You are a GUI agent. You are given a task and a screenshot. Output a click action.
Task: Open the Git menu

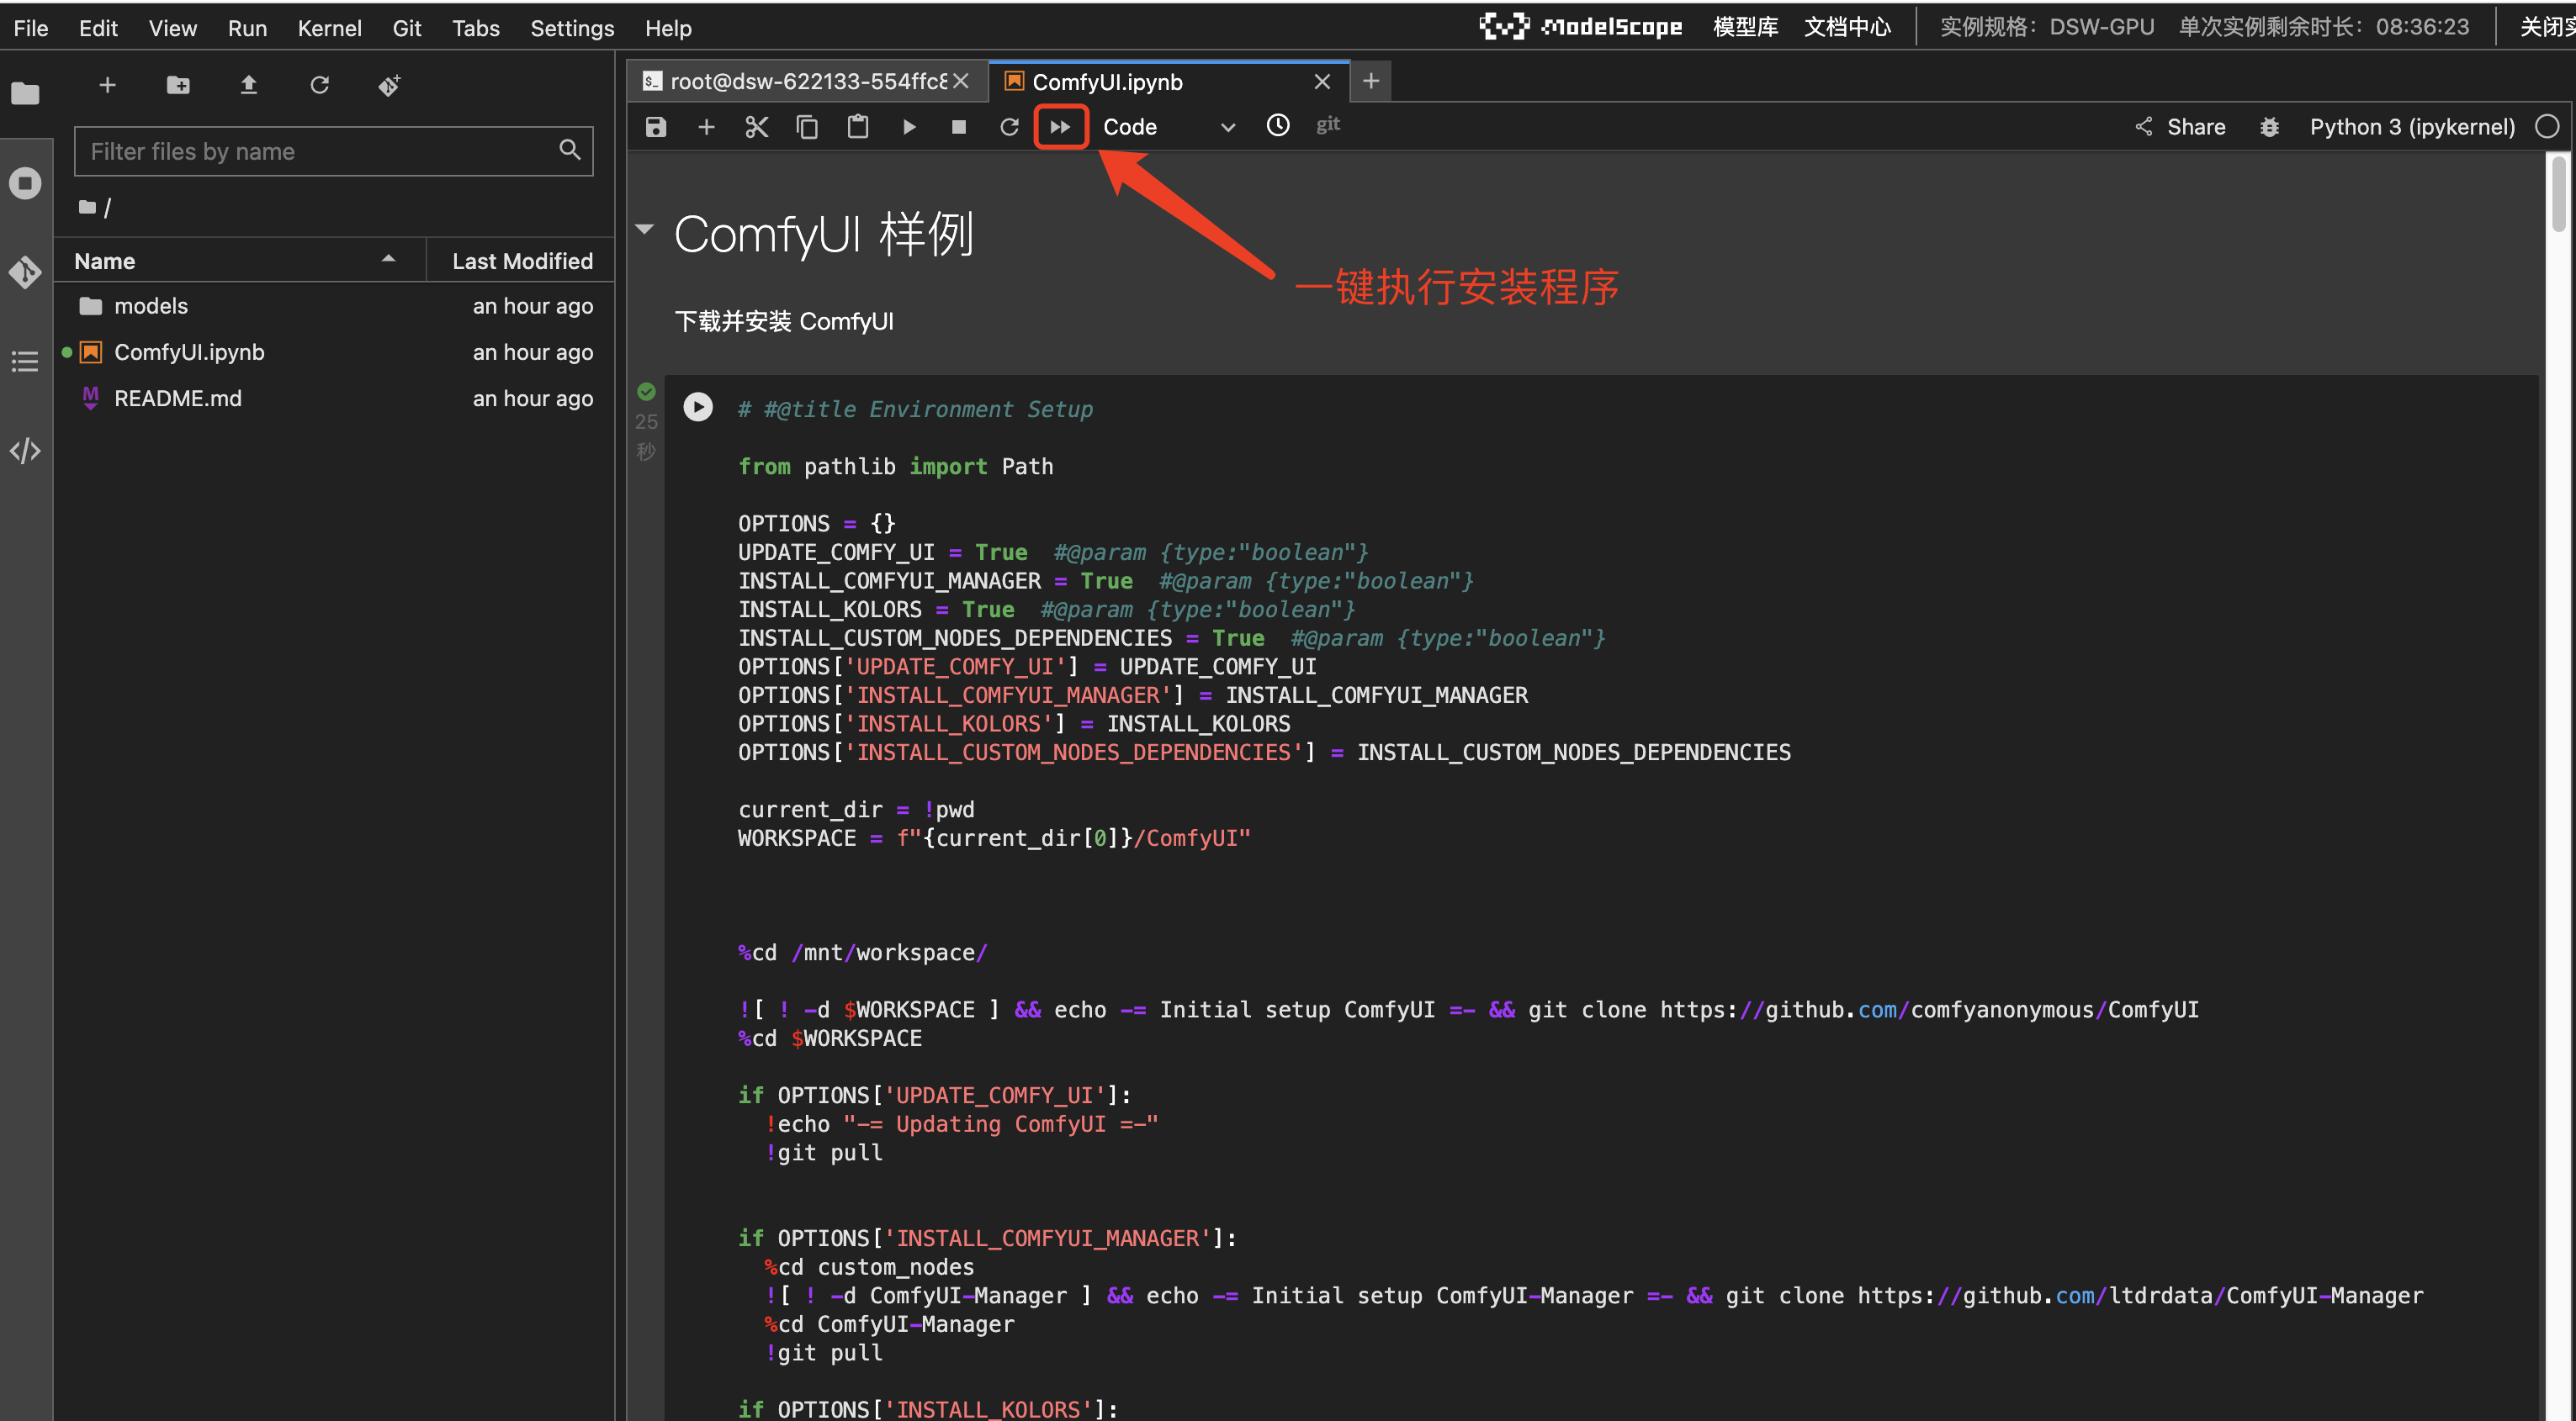(x=406, y=28)
